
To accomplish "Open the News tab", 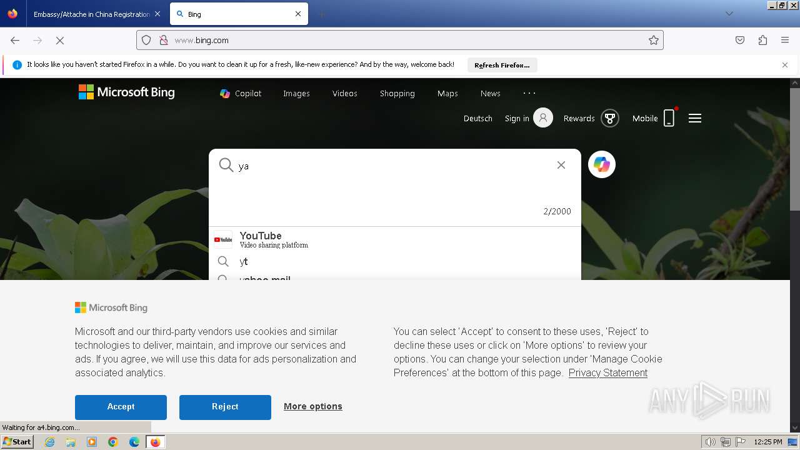I will [491, 93].
